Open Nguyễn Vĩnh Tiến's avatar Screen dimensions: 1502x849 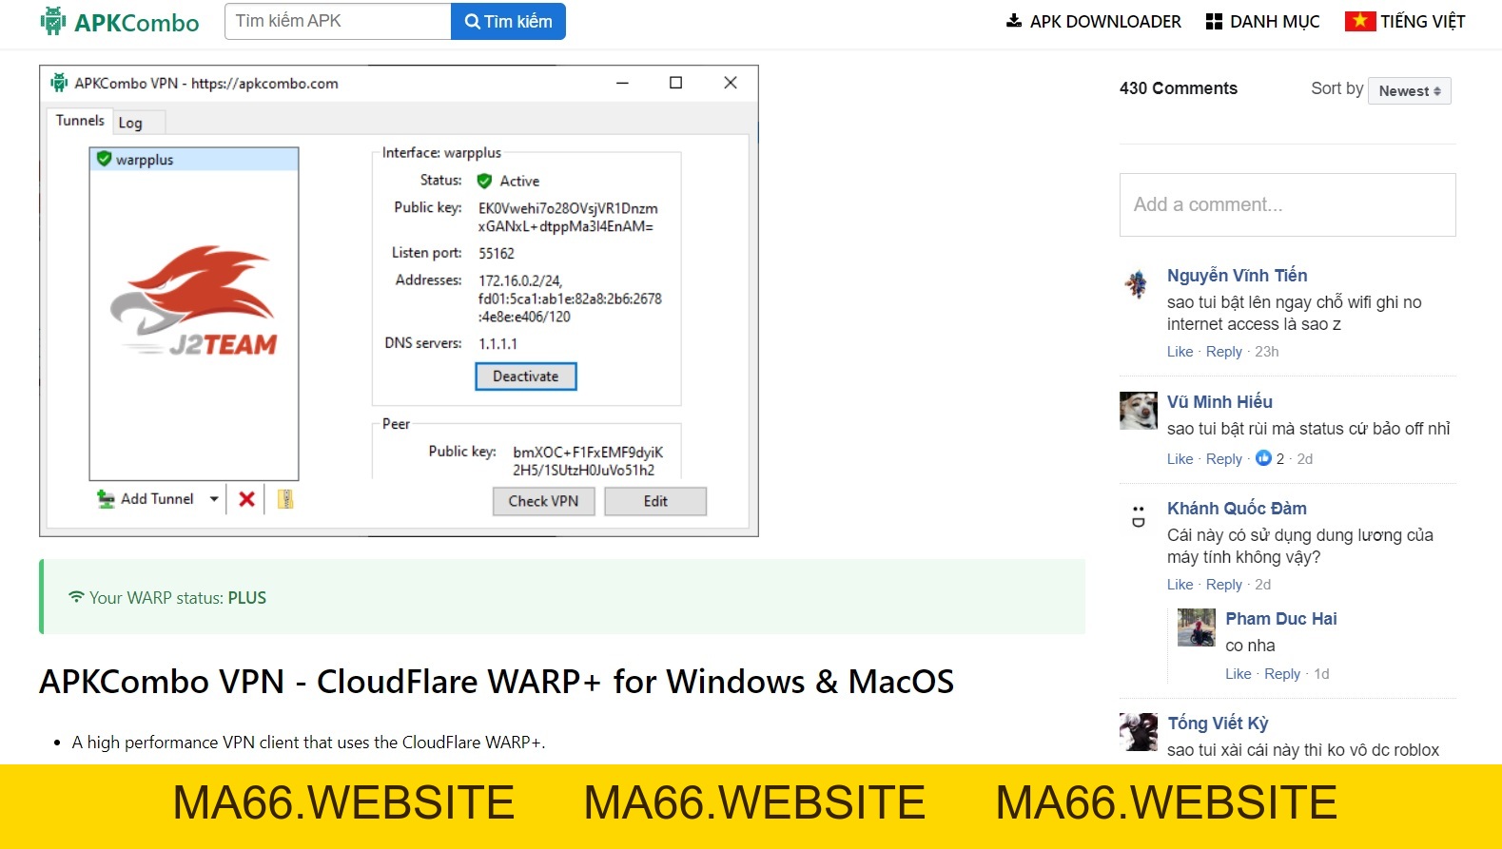[x=1138, y=283]
